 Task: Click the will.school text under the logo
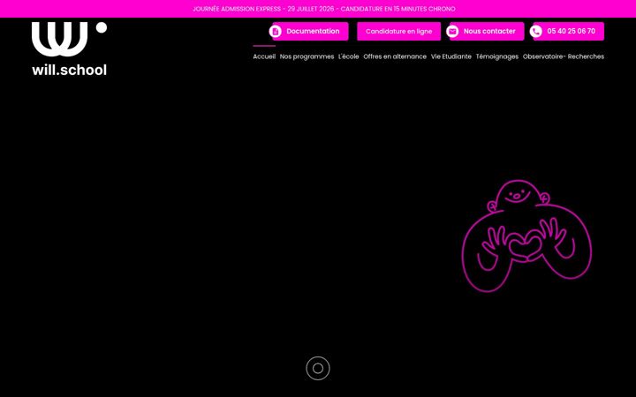(70, 70)
